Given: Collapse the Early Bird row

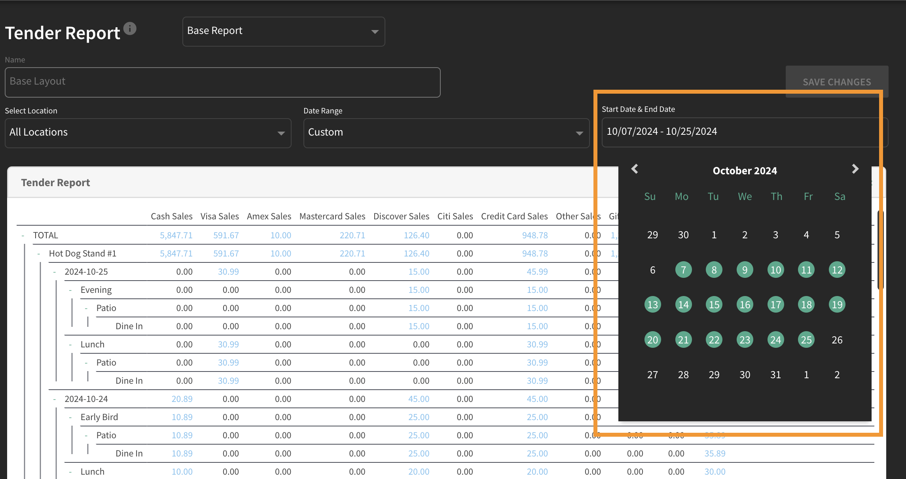Looking at the screenshot, I should point(70,417).
